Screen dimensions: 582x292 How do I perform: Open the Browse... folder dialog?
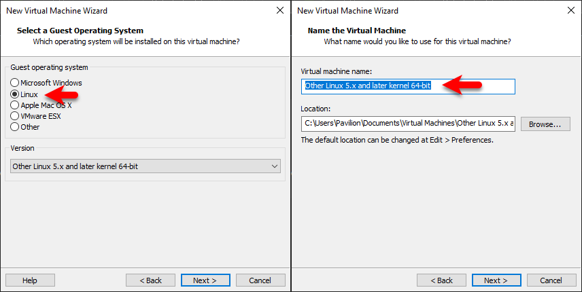[545, 124]
